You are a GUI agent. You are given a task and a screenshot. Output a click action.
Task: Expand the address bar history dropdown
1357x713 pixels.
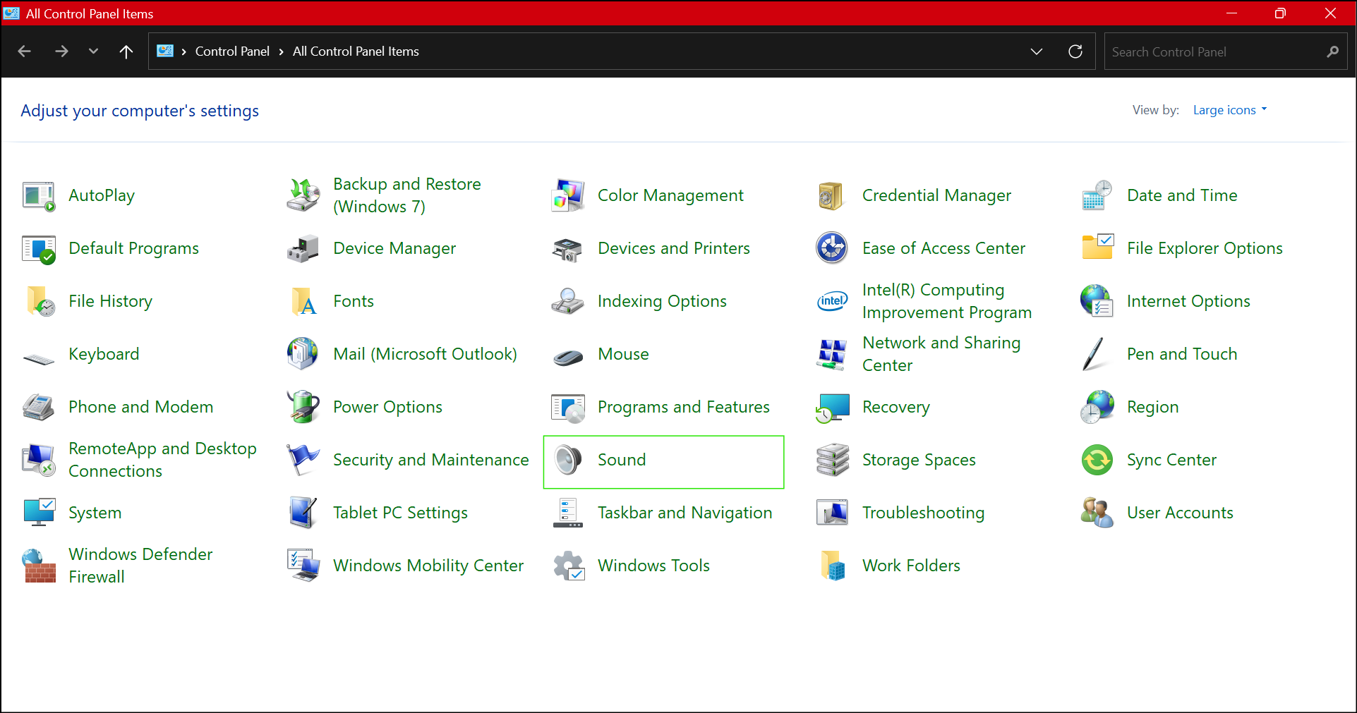[x=1037, y=51]
